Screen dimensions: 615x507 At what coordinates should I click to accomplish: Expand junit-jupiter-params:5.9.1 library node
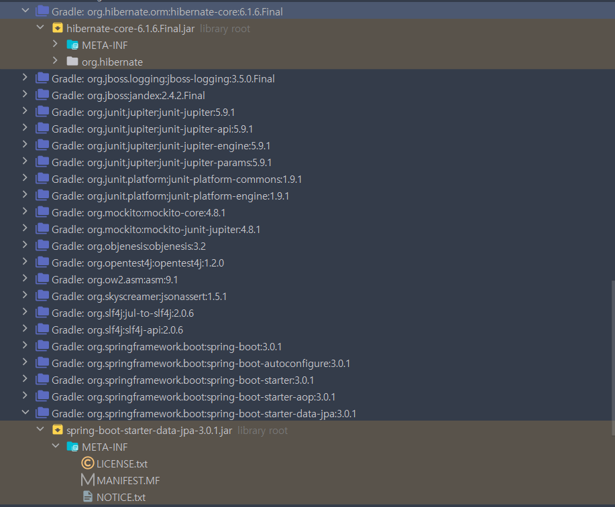click(x=25, y=161)
